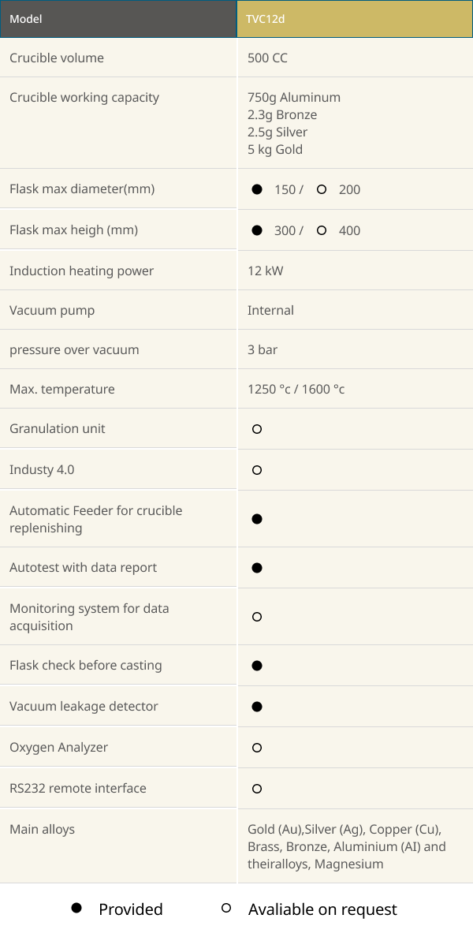Click the Model column header
473x937 pixels.
[x=118, y=19]
